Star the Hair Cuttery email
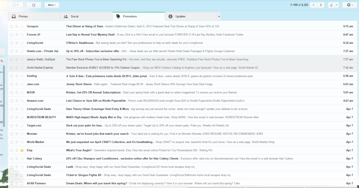Viewport: 359px width, 188px height. point(17,159)
